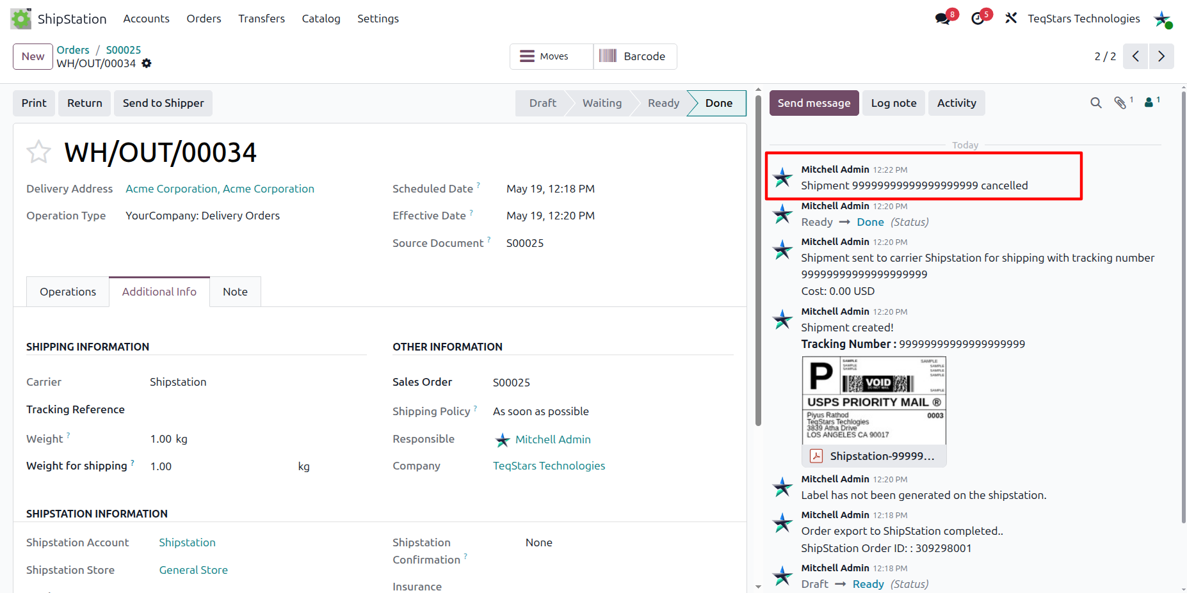
Task: Open the Accounts menu
Action: click(x=146, y=19)
